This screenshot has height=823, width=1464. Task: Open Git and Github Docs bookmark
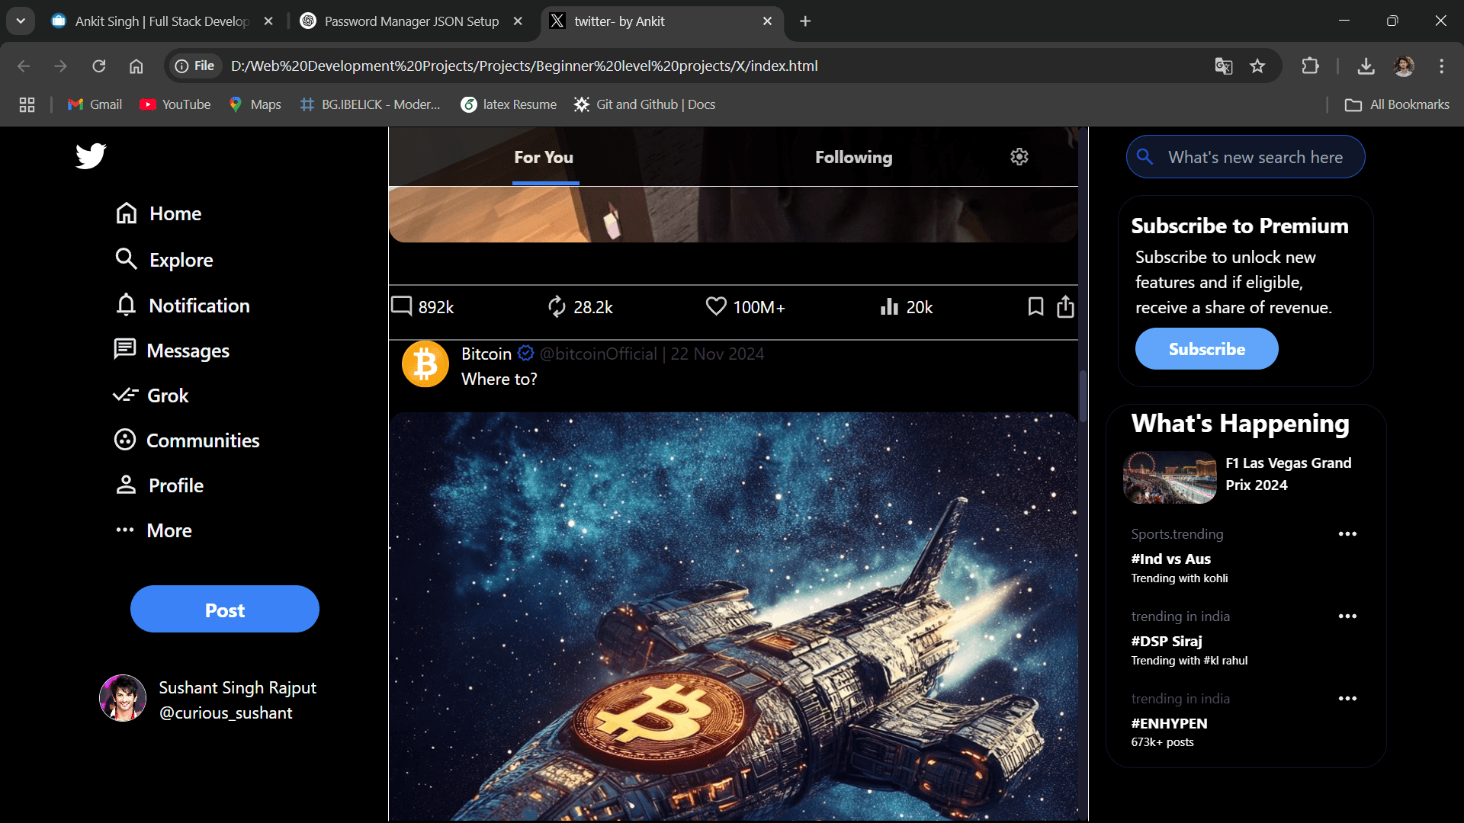pyautogui.click(x=645, y=104)
